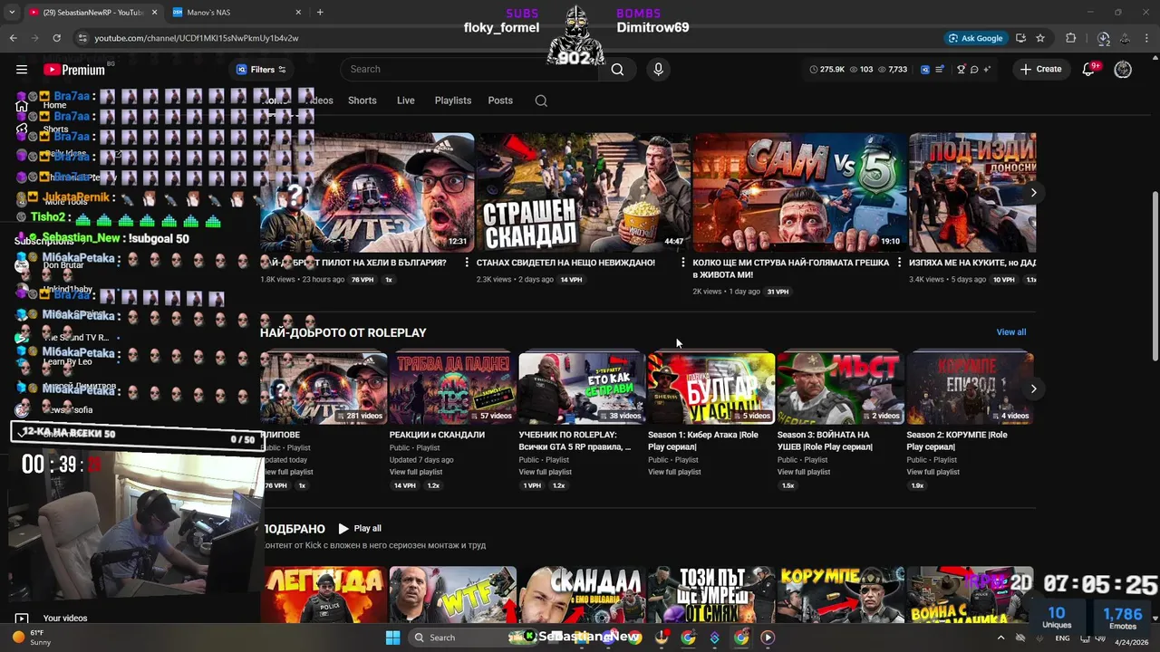This screenshot has height=652, width=1160.
Task: Click the page vertical scrollbar
Action: 1155,276
